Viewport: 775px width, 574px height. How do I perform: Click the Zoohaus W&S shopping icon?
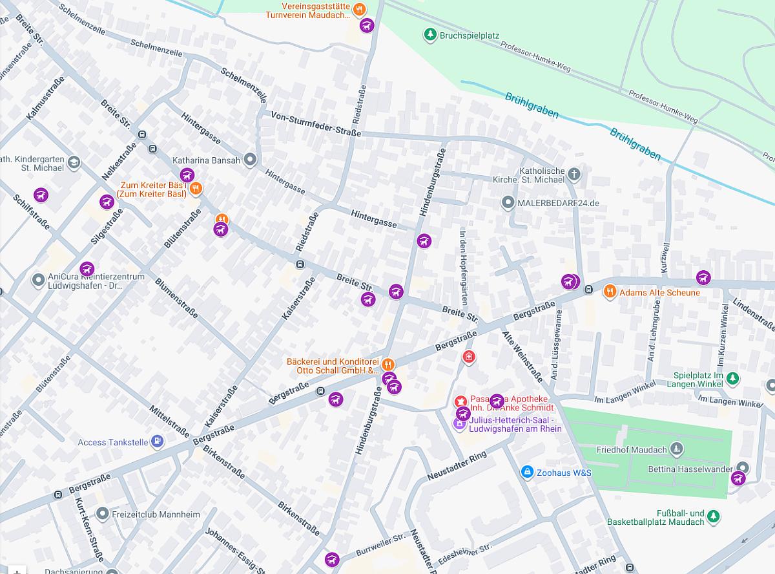pos(528,473)
